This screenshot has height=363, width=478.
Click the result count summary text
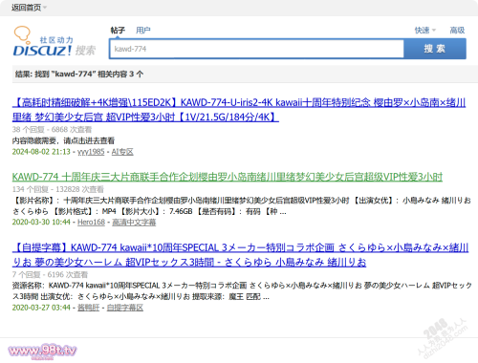pos(79,75)
